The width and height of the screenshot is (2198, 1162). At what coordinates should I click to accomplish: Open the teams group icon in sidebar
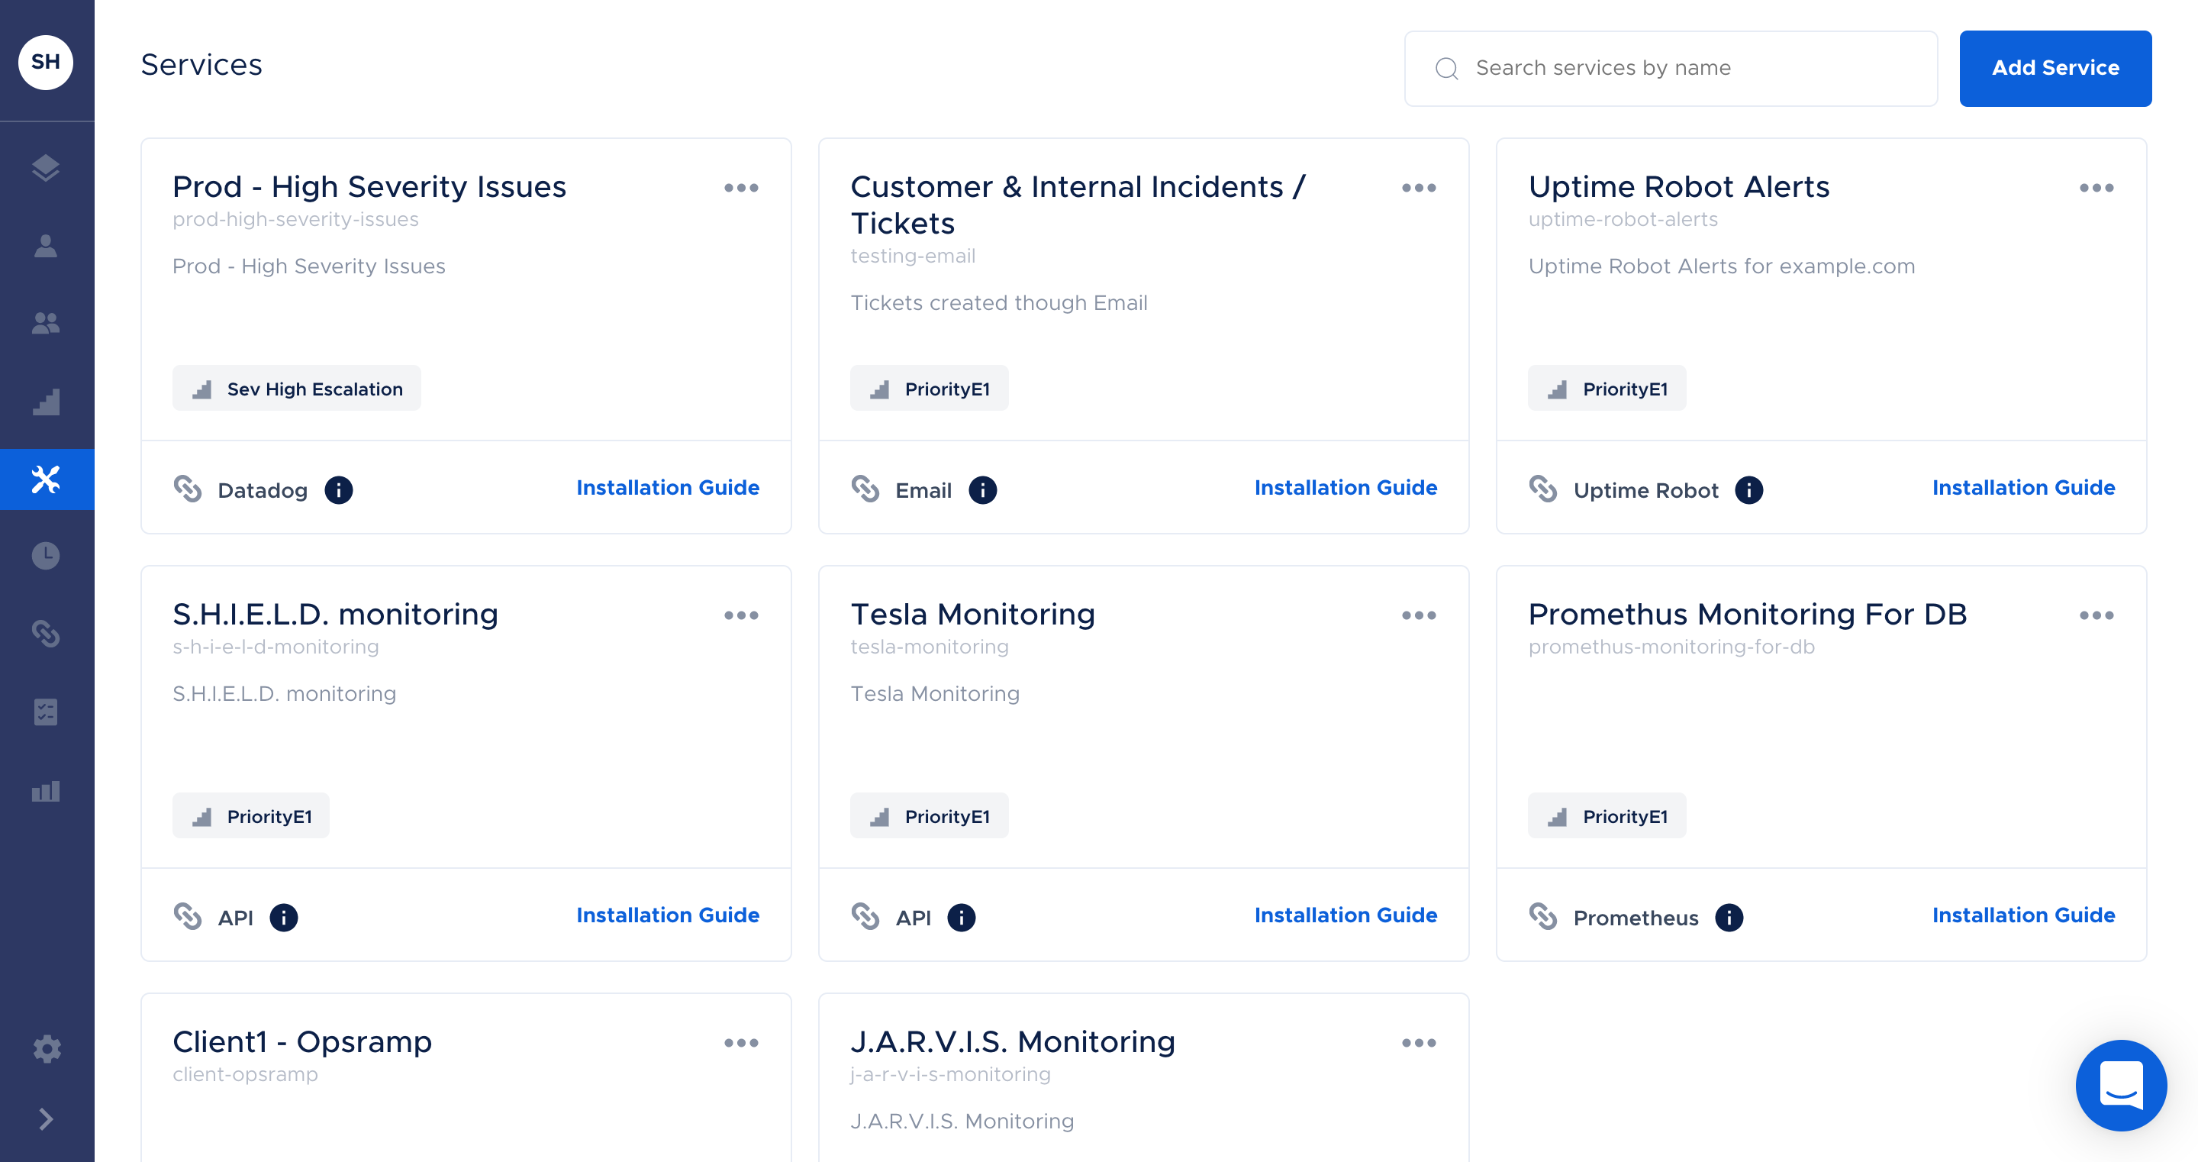[x=46, y=323]
